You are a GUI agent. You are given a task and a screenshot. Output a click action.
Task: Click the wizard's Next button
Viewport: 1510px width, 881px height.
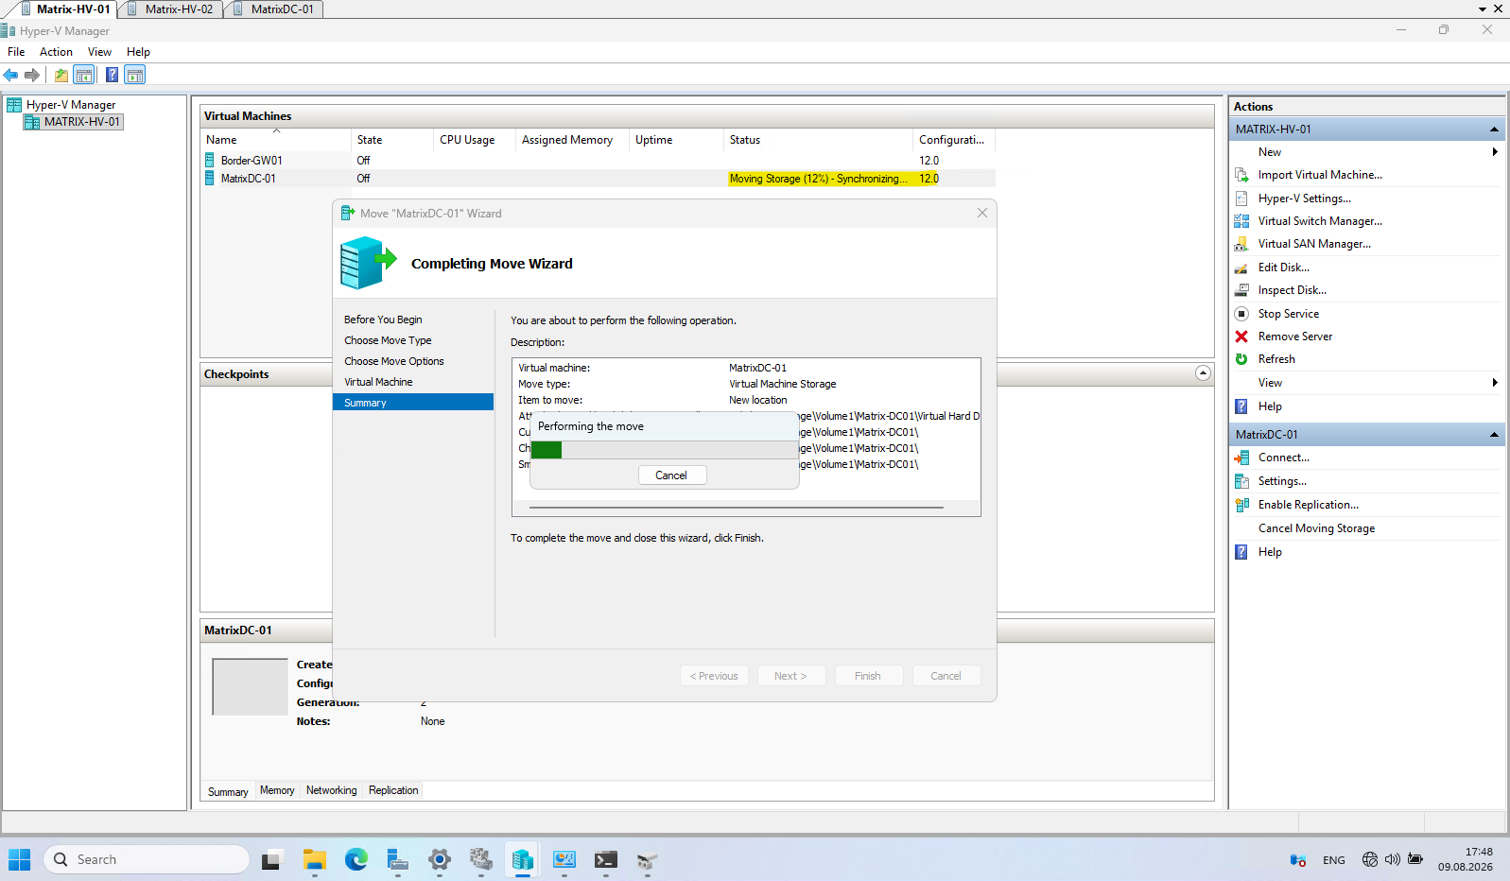click(x=791, y=676)
